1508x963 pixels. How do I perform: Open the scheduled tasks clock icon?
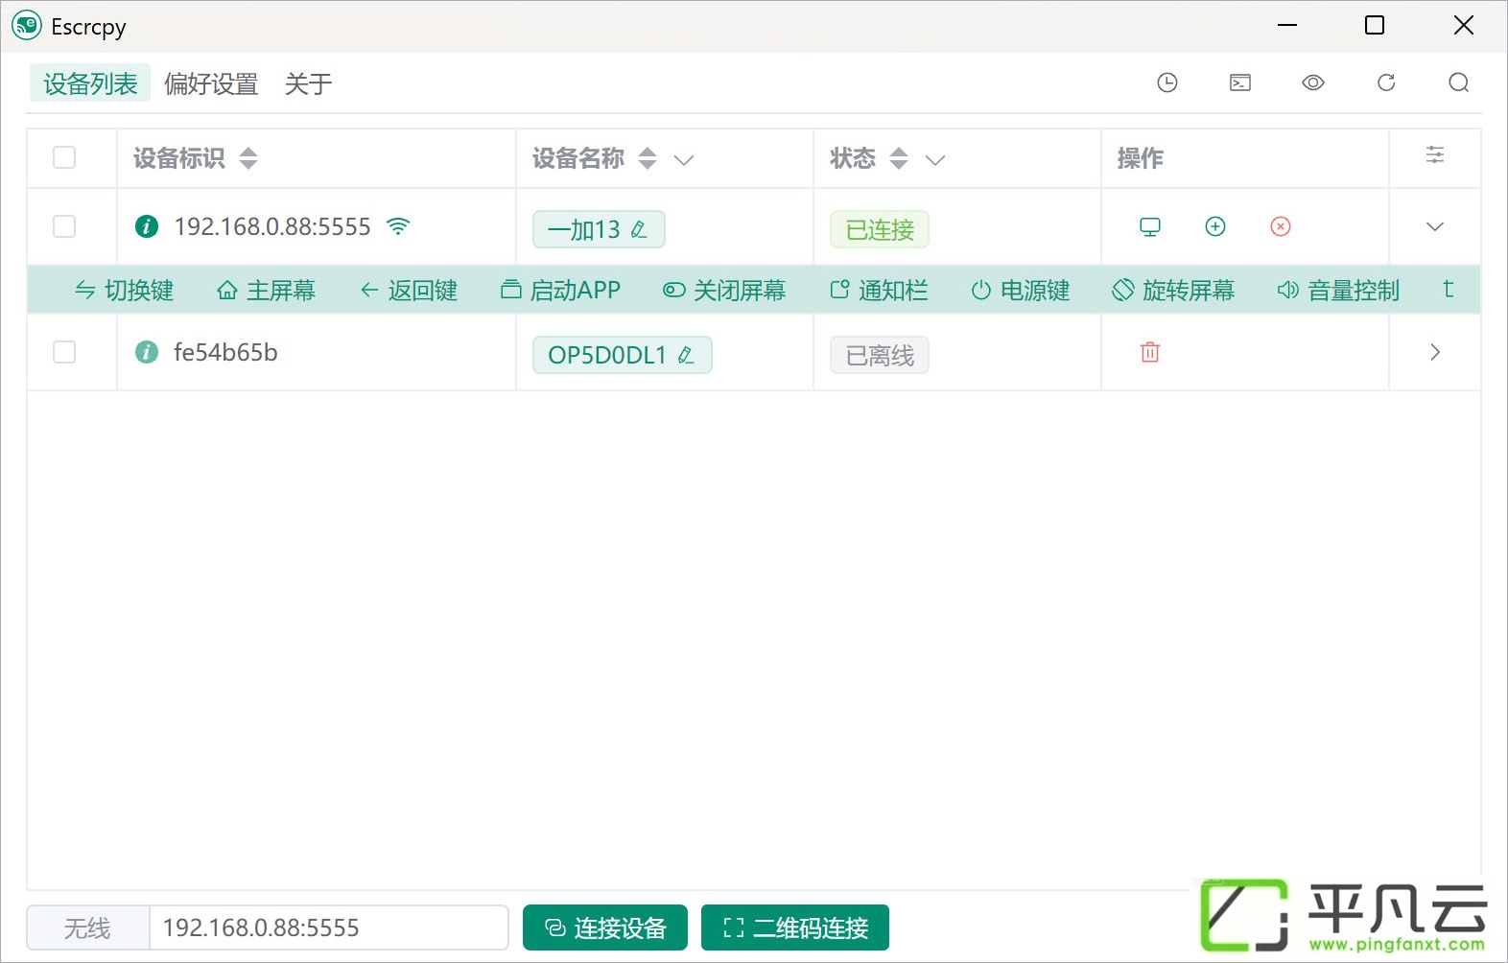tap(1167, 82)
